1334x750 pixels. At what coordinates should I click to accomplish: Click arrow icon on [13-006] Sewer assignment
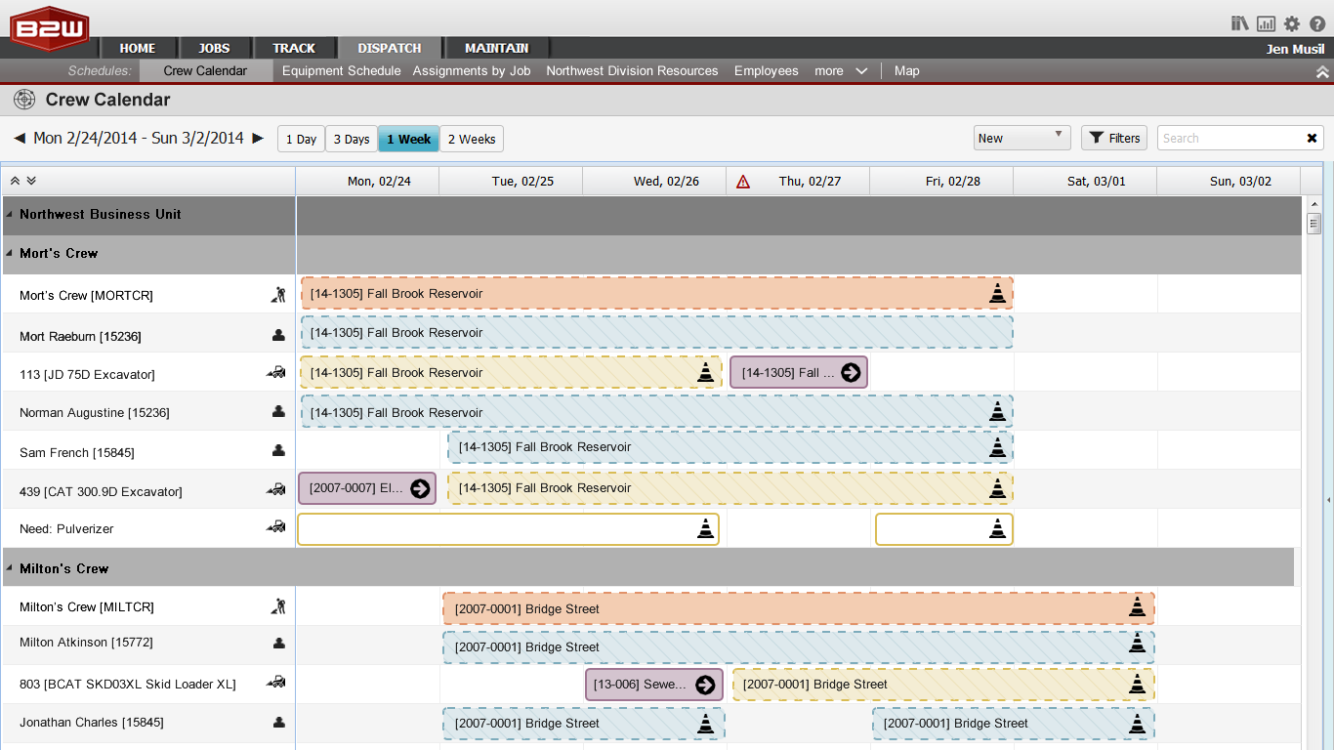pyautogui.click(x=705, y=685)
